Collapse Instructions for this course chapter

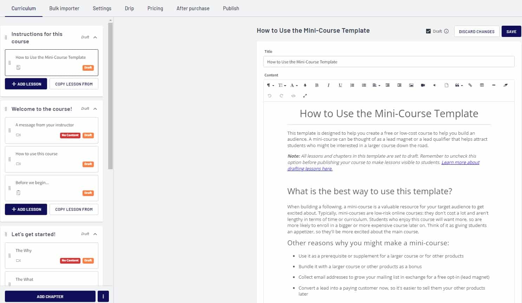pos(95,37)
